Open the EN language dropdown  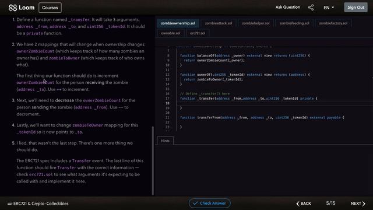point(329,8)
